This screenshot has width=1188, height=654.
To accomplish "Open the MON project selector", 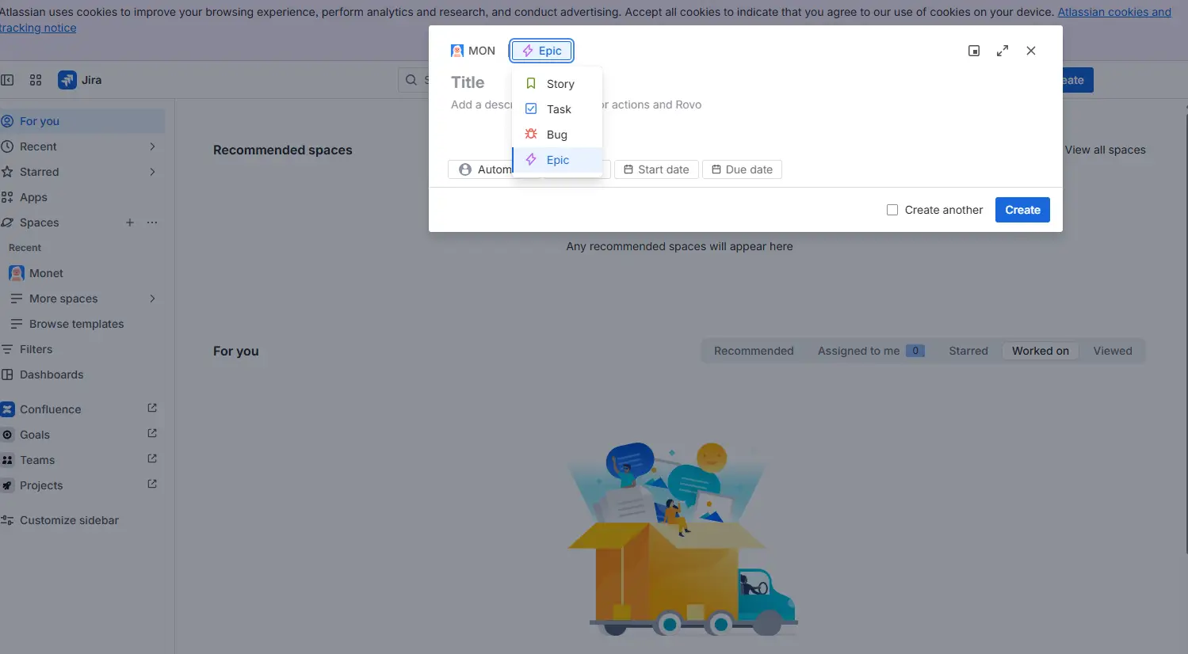I will (x=473, y=51).
